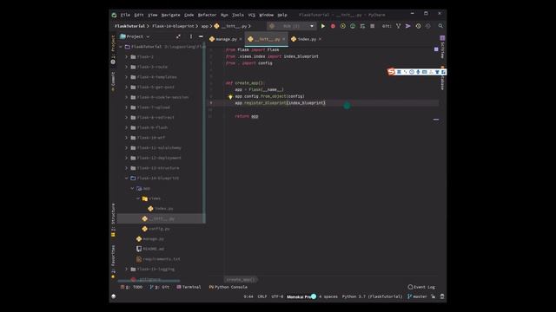
Task: Click the Favorites side tool tab
Action: click(x=113, y=261)
